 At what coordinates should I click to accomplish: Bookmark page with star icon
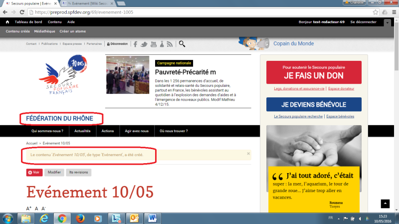point(375,11)
